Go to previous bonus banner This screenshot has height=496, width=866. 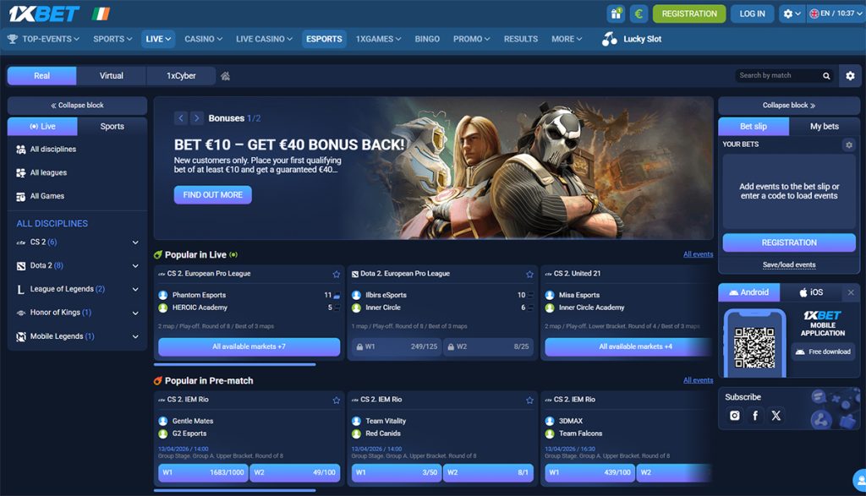(181, 118)
